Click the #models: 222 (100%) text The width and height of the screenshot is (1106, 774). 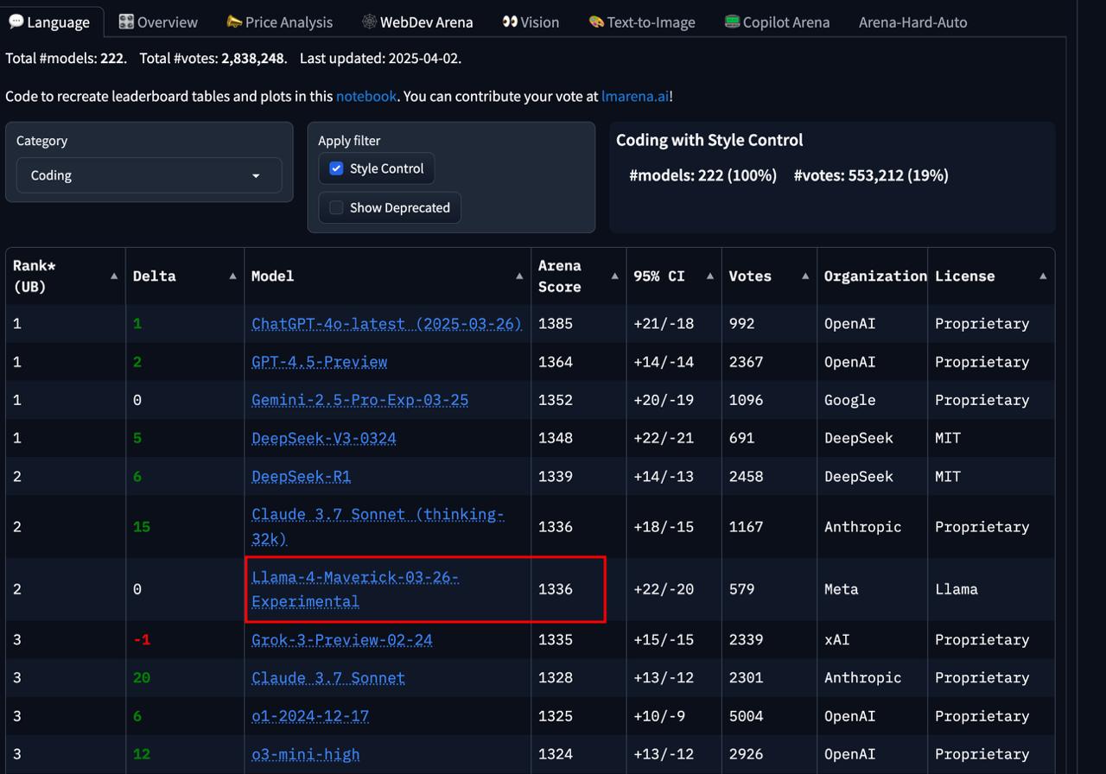[702, 175]
